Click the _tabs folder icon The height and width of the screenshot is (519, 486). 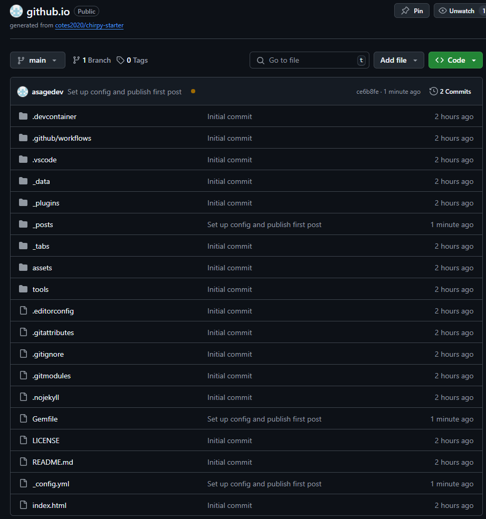point(23,246)
